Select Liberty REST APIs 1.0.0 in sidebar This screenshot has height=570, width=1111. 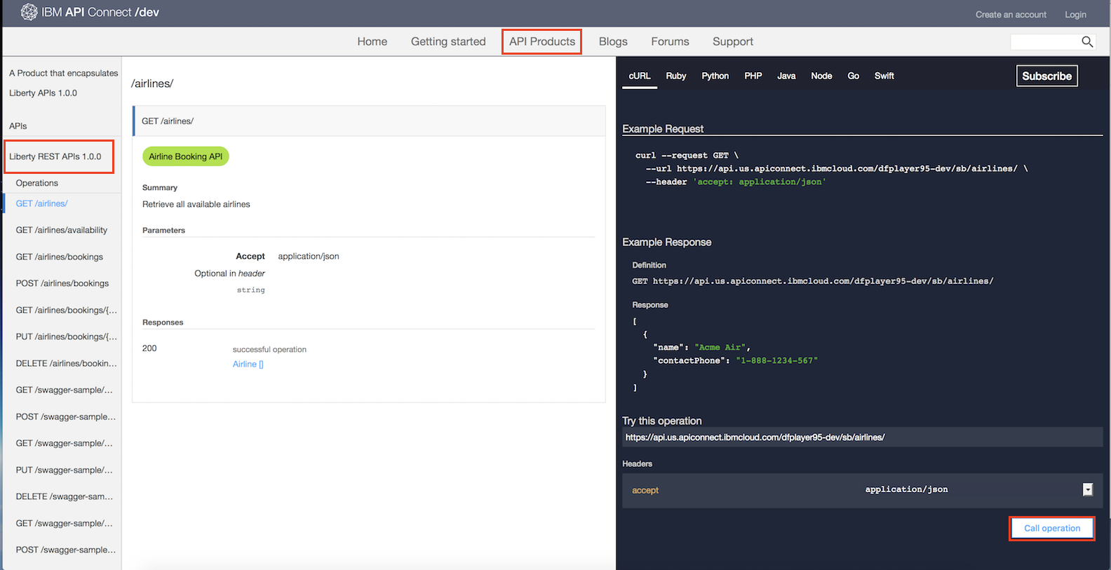tap(55, 156)
